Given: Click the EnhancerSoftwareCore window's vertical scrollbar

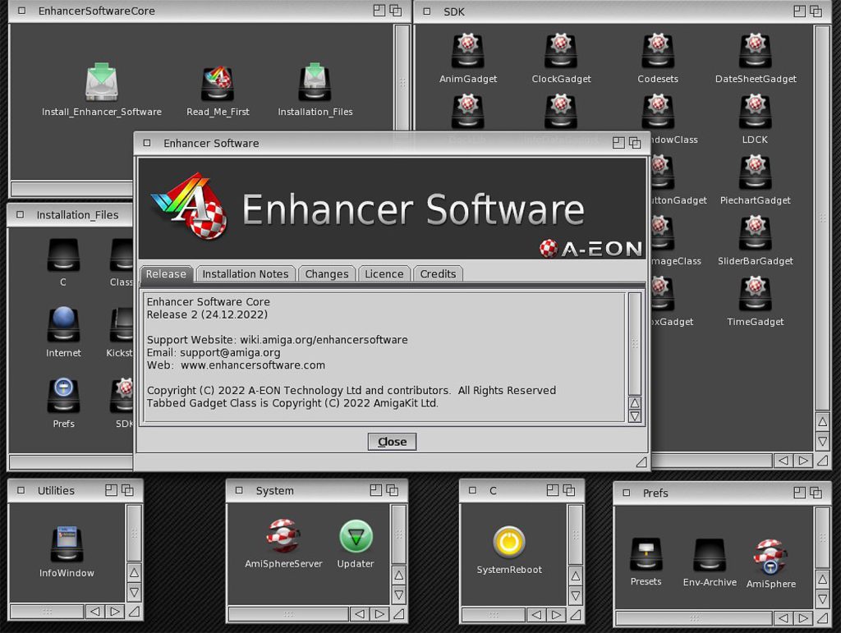Looking at the screenshot, I should click(x=402, y=78).
